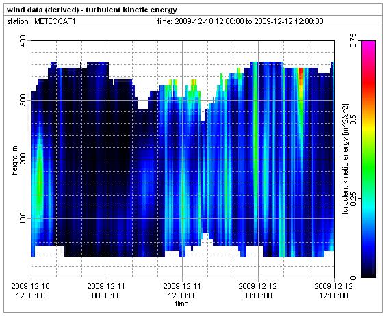Select the 100 height axis tick label
The width and height of the screenshot is (386, 316).
point(23,218)
